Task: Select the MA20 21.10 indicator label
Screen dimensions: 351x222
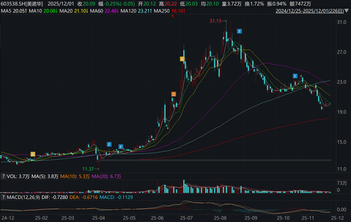Action: tap(74, 11)
